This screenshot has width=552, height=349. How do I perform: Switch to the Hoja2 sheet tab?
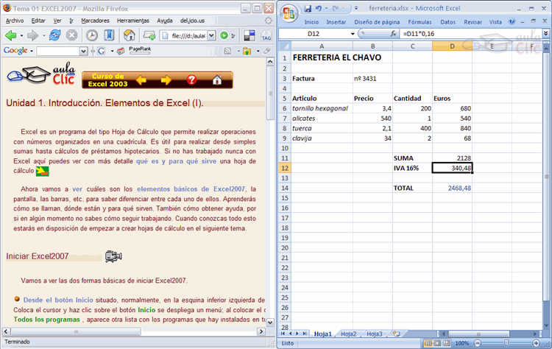click(x=349, y=334)
